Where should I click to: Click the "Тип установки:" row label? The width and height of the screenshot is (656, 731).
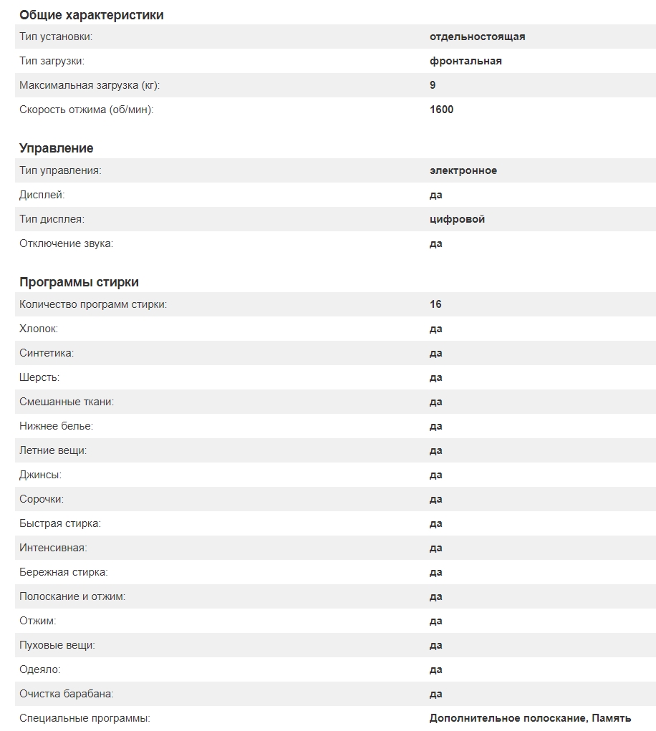[x=56, y=37]
